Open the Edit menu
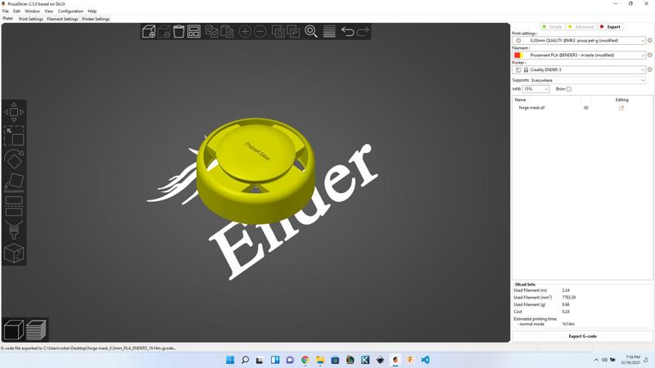The image size is (655, 368). coord(16,11)
